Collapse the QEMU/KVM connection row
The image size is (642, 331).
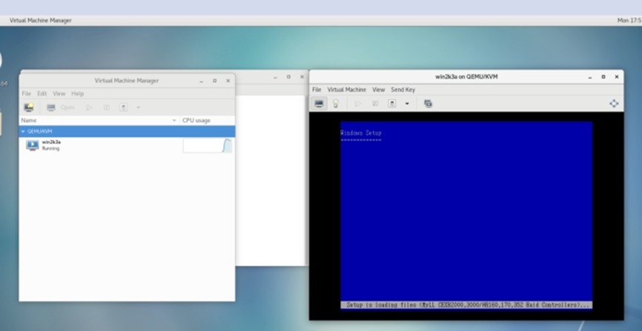point(23,131)
